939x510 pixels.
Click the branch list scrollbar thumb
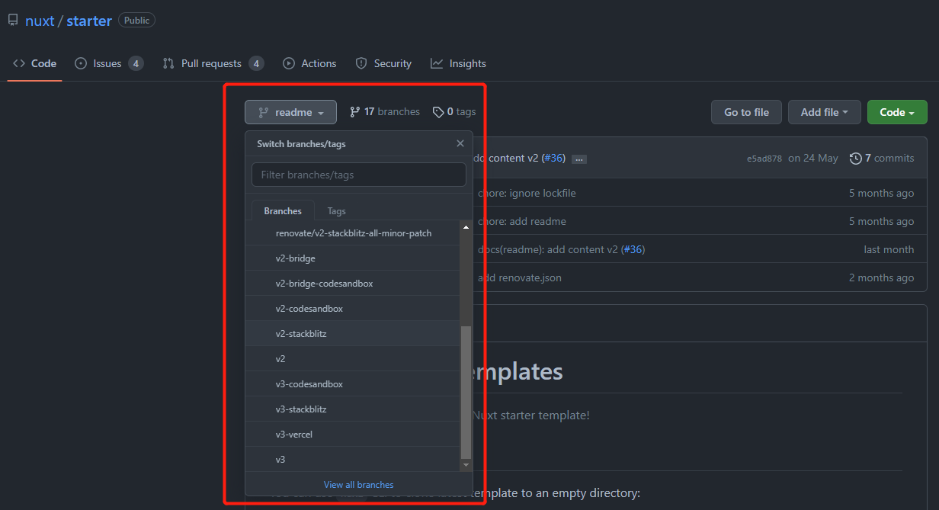466,393
